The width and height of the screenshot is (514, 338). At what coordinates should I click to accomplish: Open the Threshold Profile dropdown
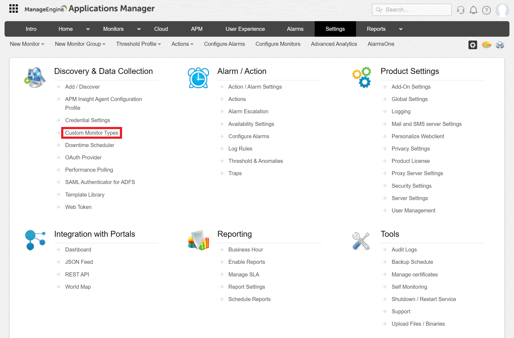tap(138, 44)
